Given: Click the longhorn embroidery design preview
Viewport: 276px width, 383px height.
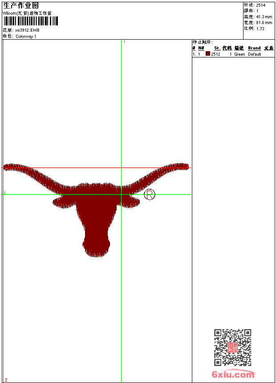Looking at the screenshot, I should click(96, 210).
